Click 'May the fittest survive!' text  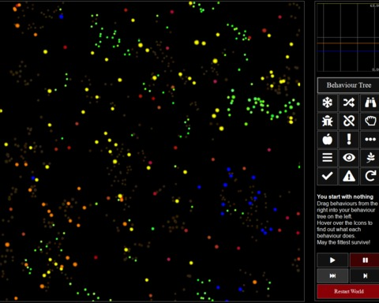click(343, 242)
